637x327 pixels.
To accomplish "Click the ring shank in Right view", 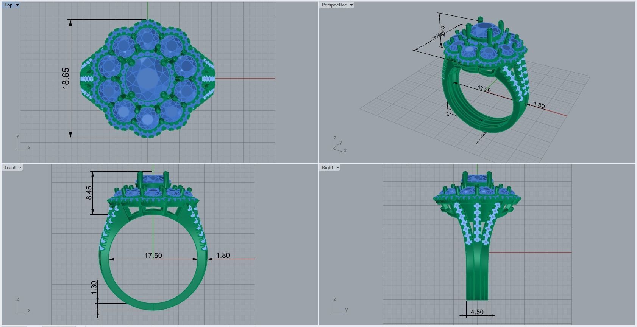I will (477, 272).
